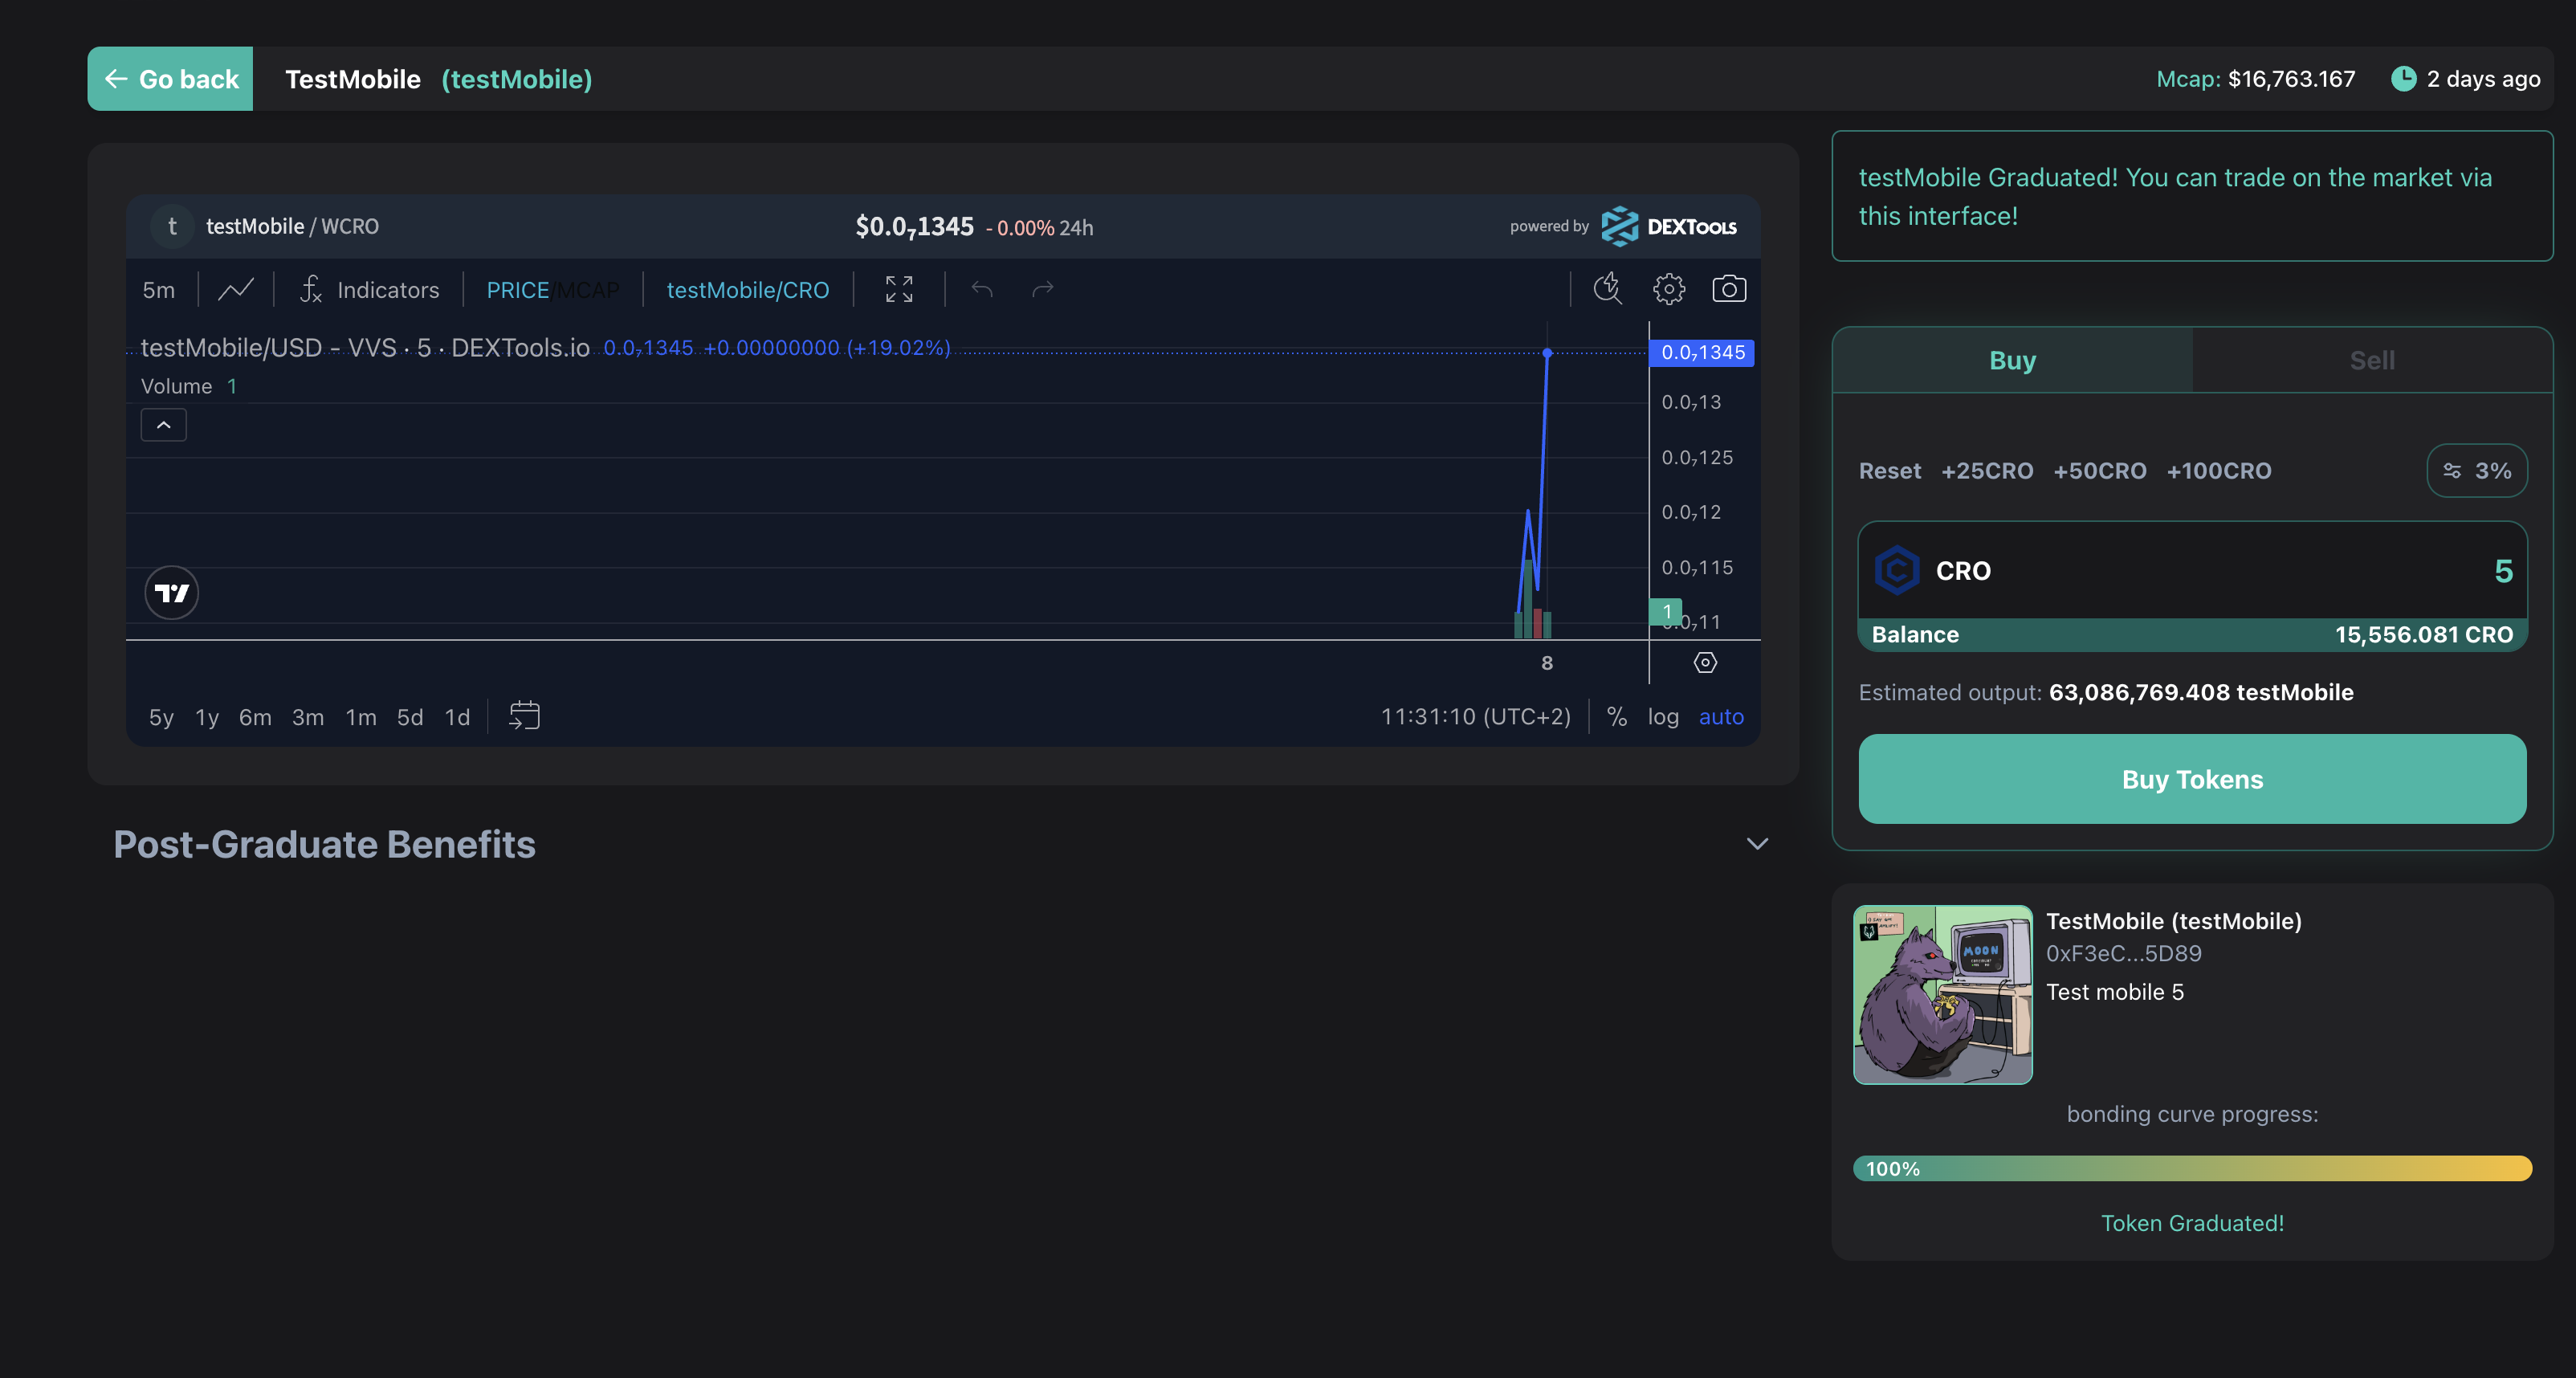2576x1378 pixels.
Task: Click the redo arrow in chart toolbar
Action: pyautogui.click(x=1042, y=290)
